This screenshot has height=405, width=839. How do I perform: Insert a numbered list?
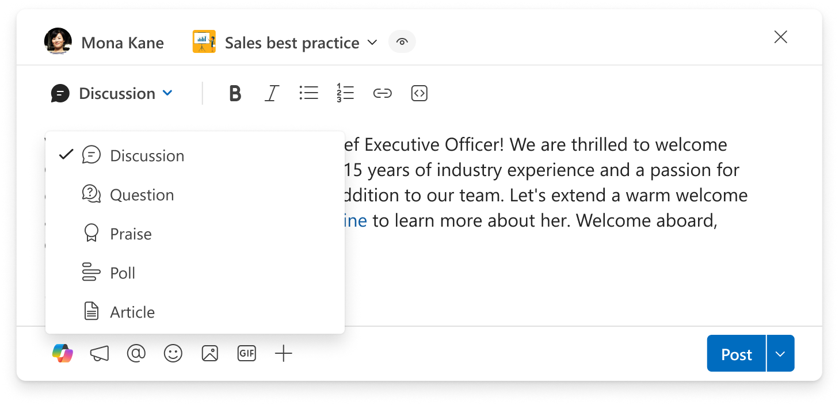(x=345, y=93)
